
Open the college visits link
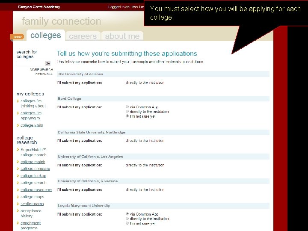point(32,125)
